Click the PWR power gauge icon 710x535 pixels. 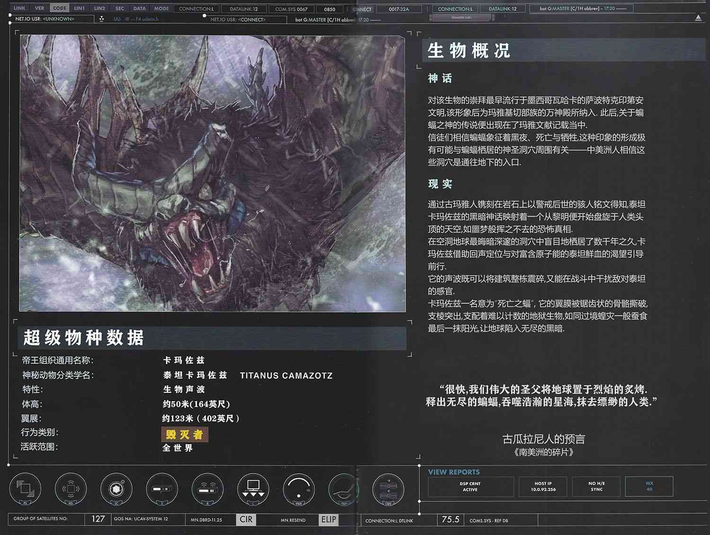[299, 488]
